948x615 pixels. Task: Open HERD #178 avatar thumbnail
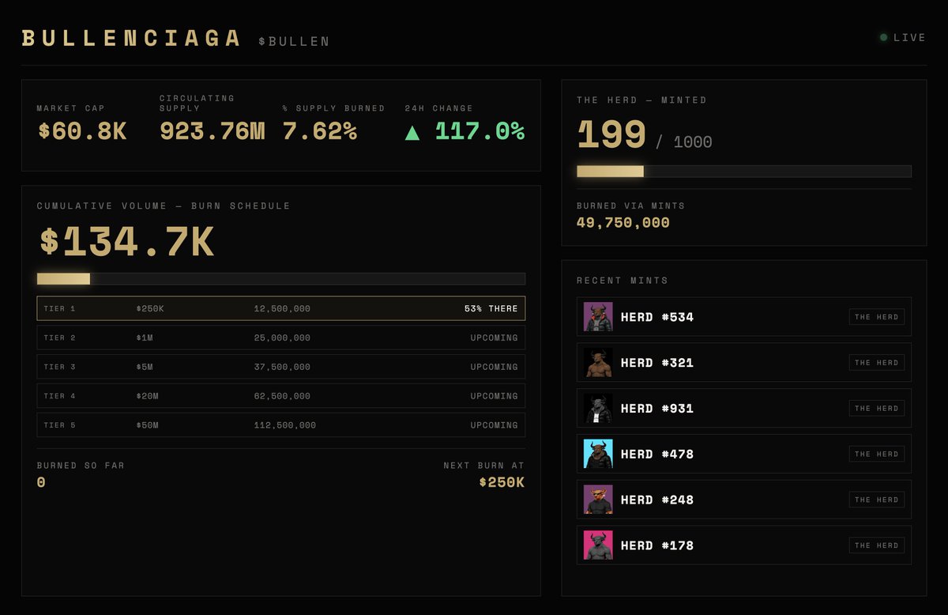click(x=598, y=545)
